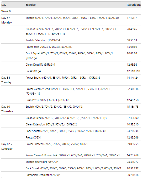Select the Snatch Extension (100%/2)4 cell
This screenshot has width=143, height=179.
point(74,40)
